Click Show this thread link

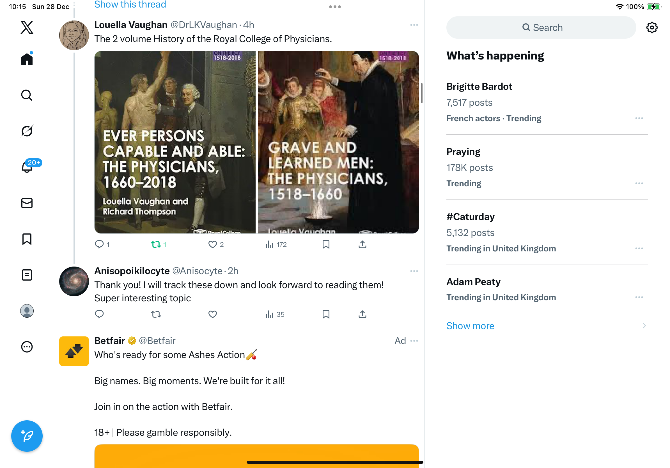(x=130, y=5)
